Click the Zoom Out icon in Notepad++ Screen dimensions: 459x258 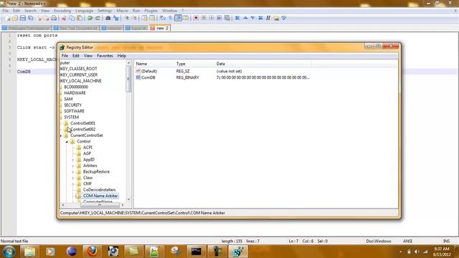[135, 18]
